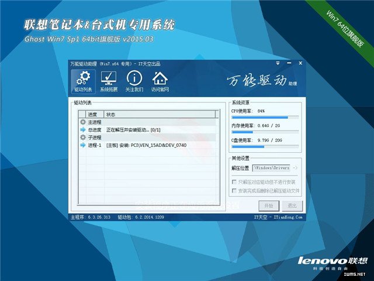Click the 总进度 arrow icon
Screen dimensions: 374x281
tap(82, 129)
